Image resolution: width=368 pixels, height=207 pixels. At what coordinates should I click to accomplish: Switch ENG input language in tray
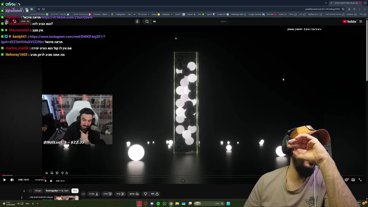point(27,204)
